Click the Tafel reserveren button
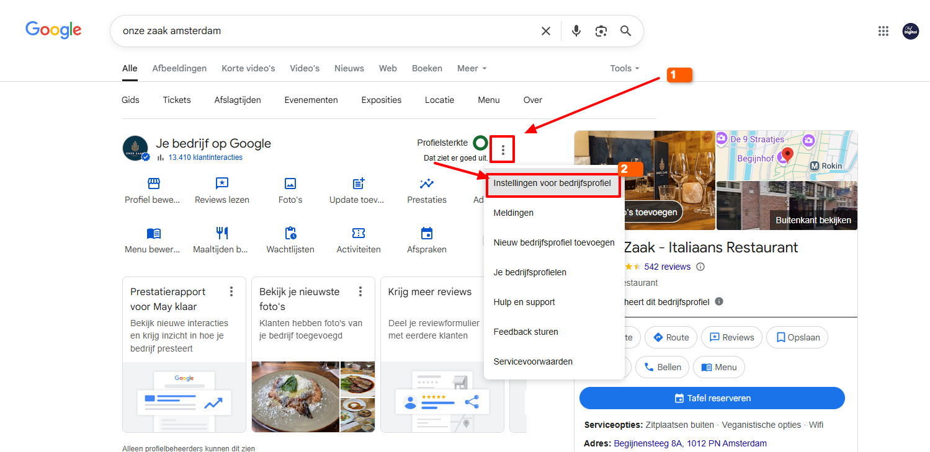This screenshot has height=452, width=930. pos(712,398)
